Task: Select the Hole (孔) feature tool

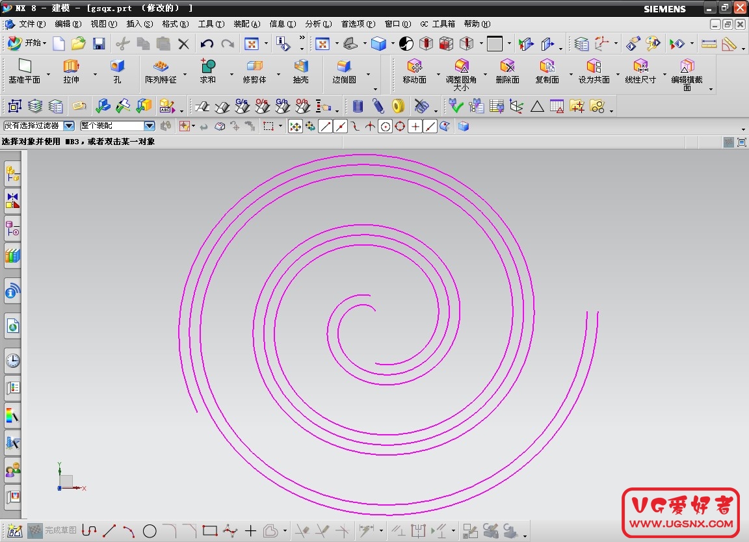Action: 117,66
